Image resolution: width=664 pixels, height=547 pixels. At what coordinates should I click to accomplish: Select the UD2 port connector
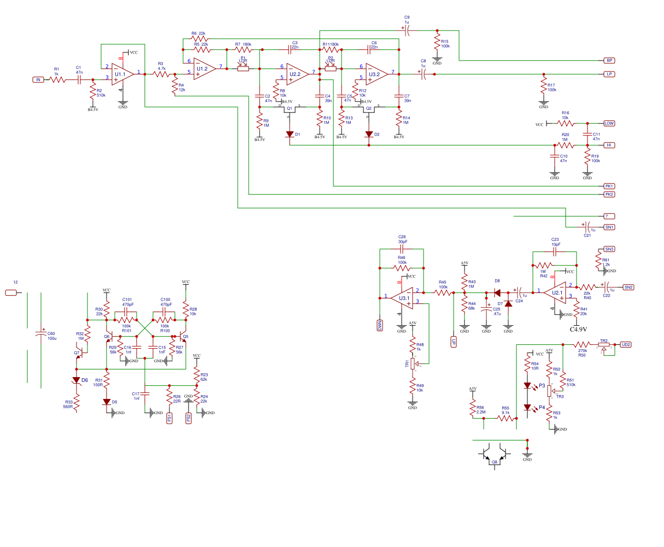[x=625, y=345]
